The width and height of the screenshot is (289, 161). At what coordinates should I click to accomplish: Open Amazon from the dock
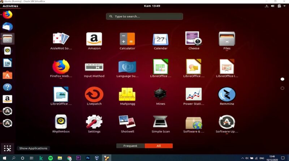(x=7, y=99)
